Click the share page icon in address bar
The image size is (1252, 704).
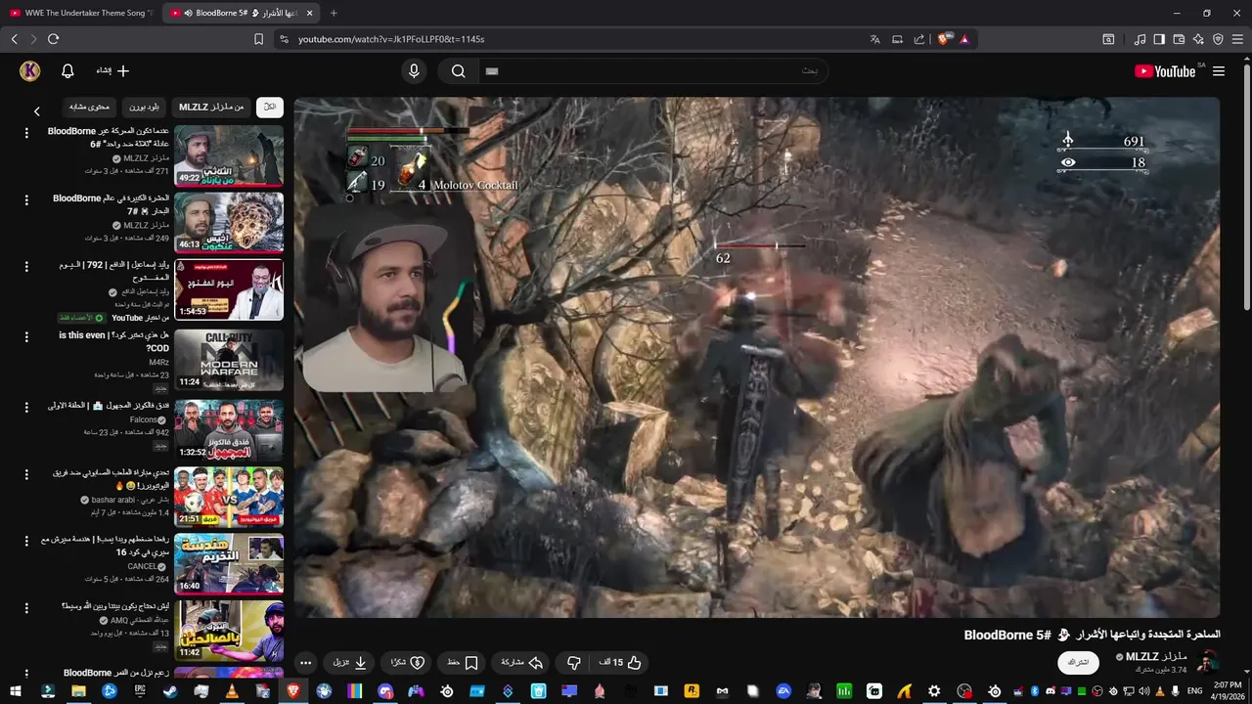[919, 39]
